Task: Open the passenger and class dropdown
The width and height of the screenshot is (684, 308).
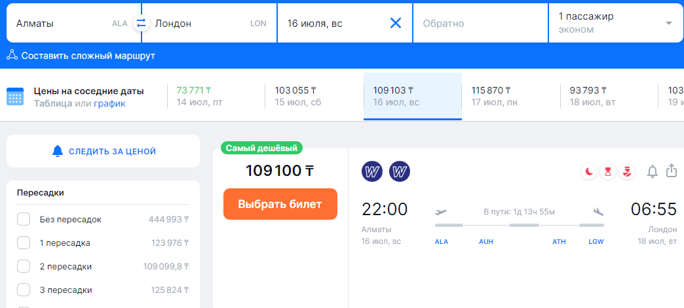Action: click(x=615, y=24)
